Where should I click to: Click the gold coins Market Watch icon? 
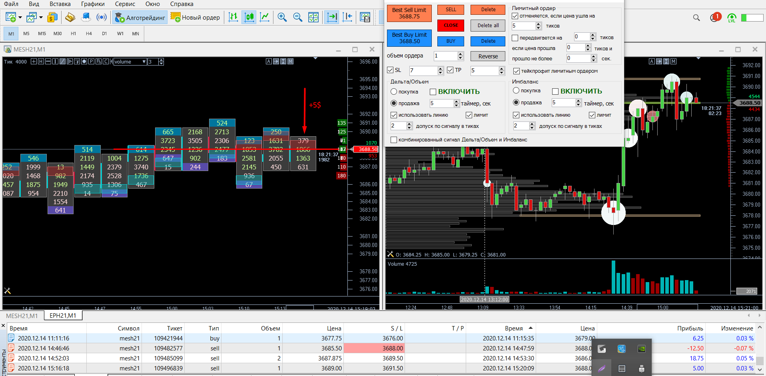(52, 17)
